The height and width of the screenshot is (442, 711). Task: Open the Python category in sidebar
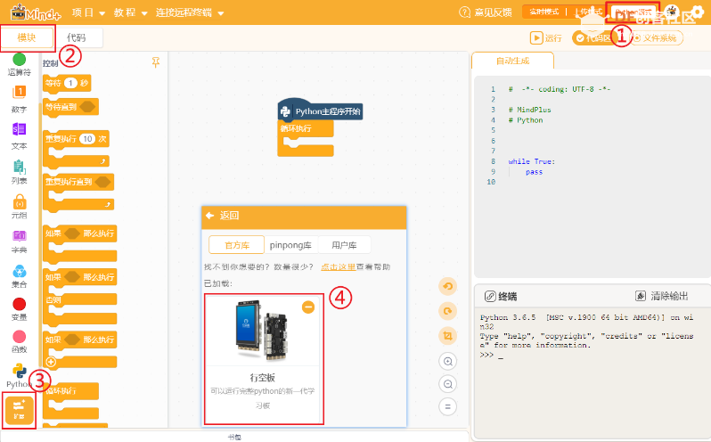[19, 372]
